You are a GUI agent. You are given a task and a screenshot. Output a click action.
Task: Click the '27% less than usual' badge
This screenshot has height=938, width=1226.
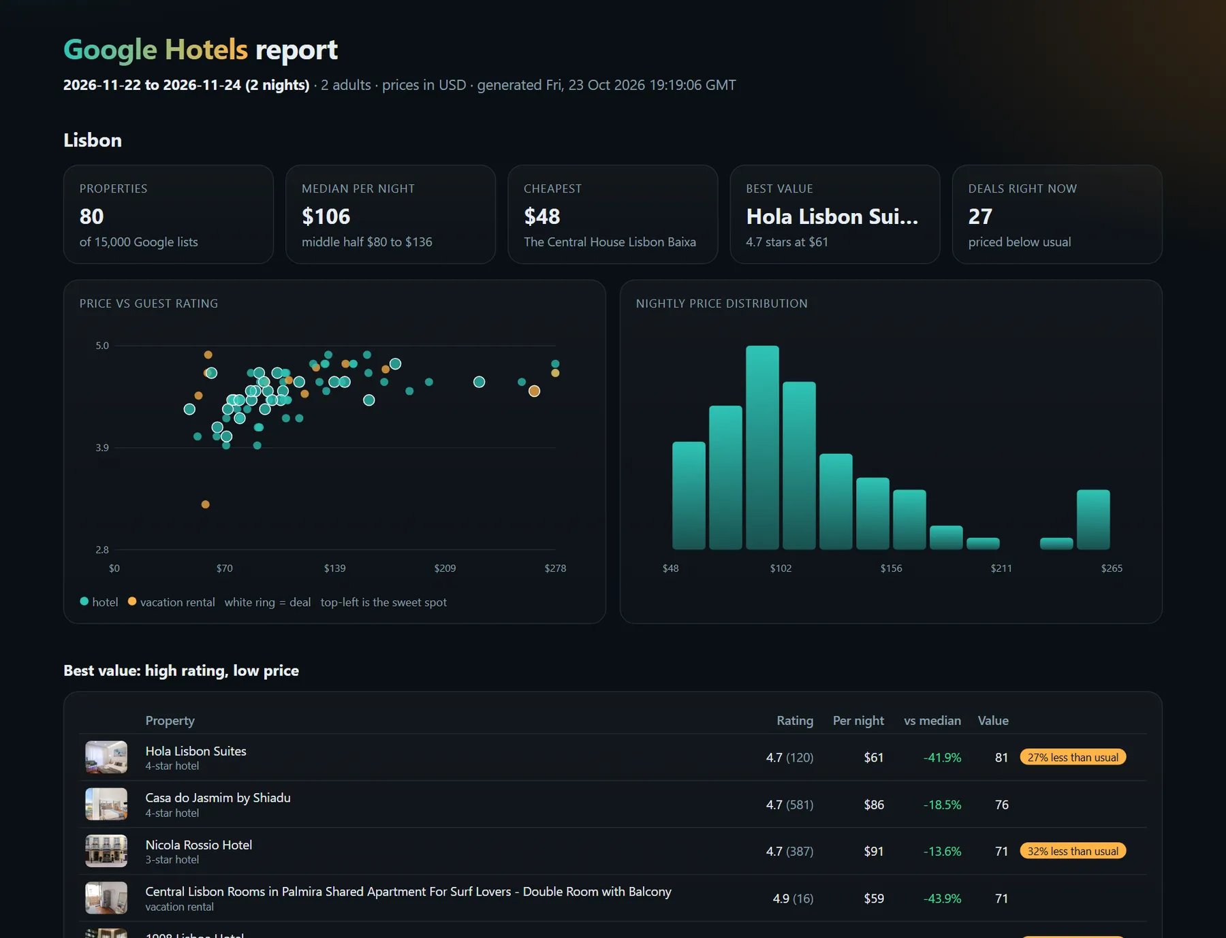click(x=1073, y=758)
